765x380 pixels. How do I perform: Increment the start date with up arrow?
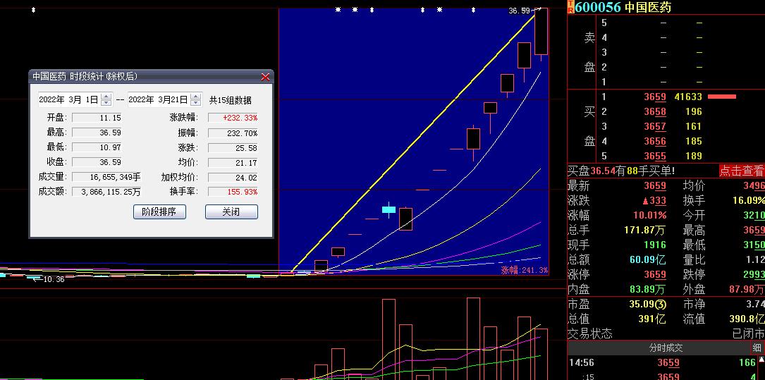tap(106, 97)
